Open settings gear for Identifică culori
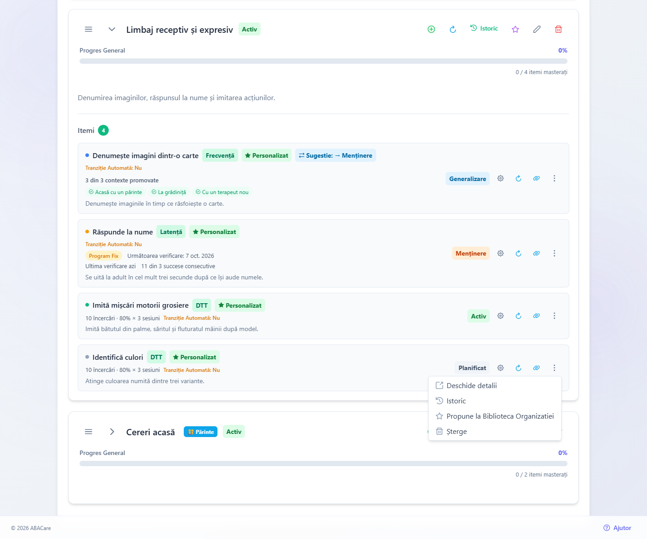 coord(501,368)
